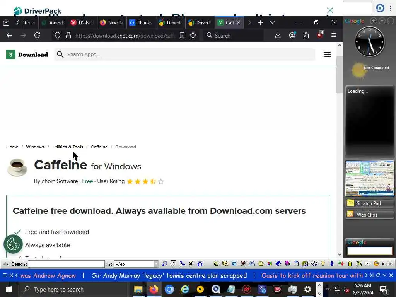Screen dimensions: 396x297
Task: Open the Firefox account icon
Action: tap(292, 35)
